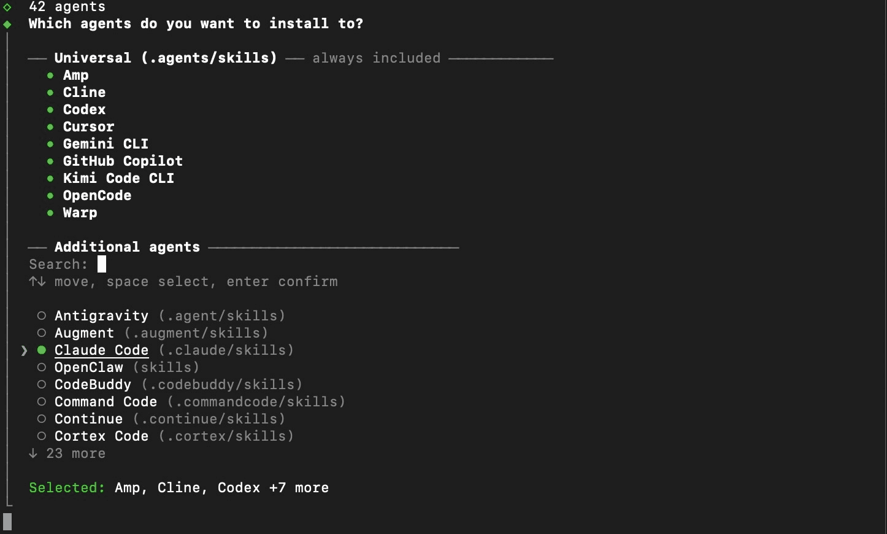Focus the Search input field
This screenshot has height=534, width=887.
102,265
